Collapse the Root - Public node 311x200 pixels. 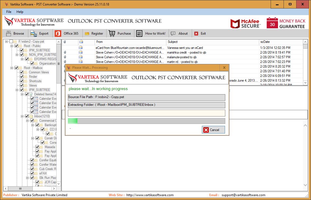(12, 46)
